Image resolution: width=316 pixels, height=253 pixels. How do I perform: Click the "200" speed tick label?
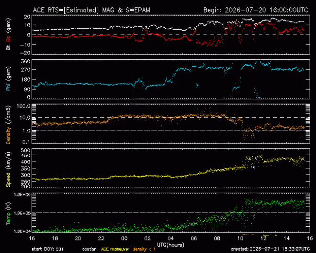click(x=26, y=187)
